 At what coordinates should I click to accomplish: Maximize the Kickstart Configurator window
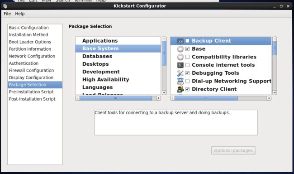281,6
